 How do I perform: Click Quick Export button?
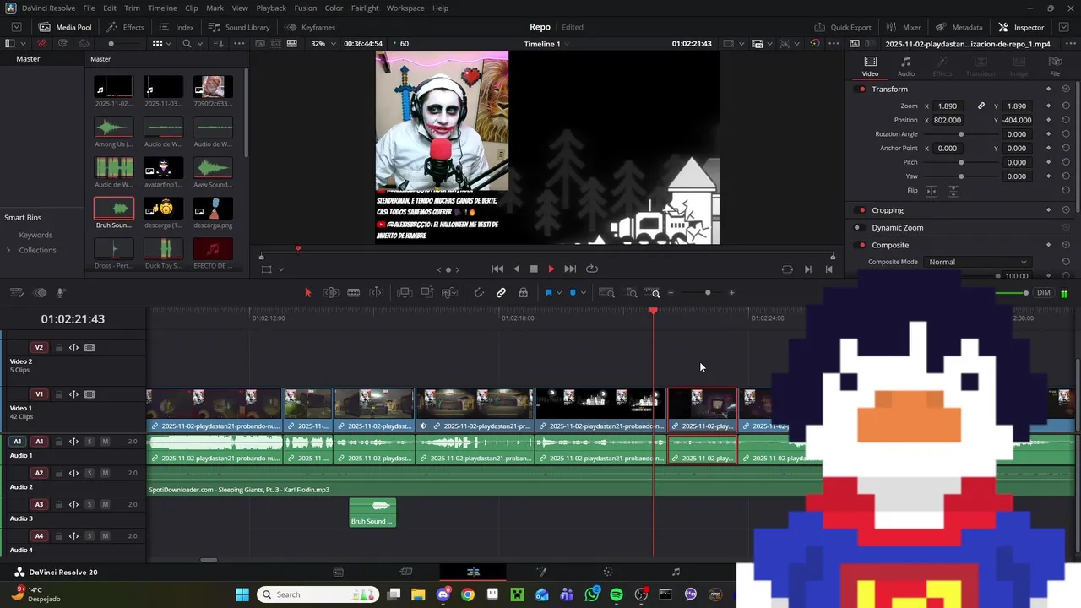coord(842,27)
